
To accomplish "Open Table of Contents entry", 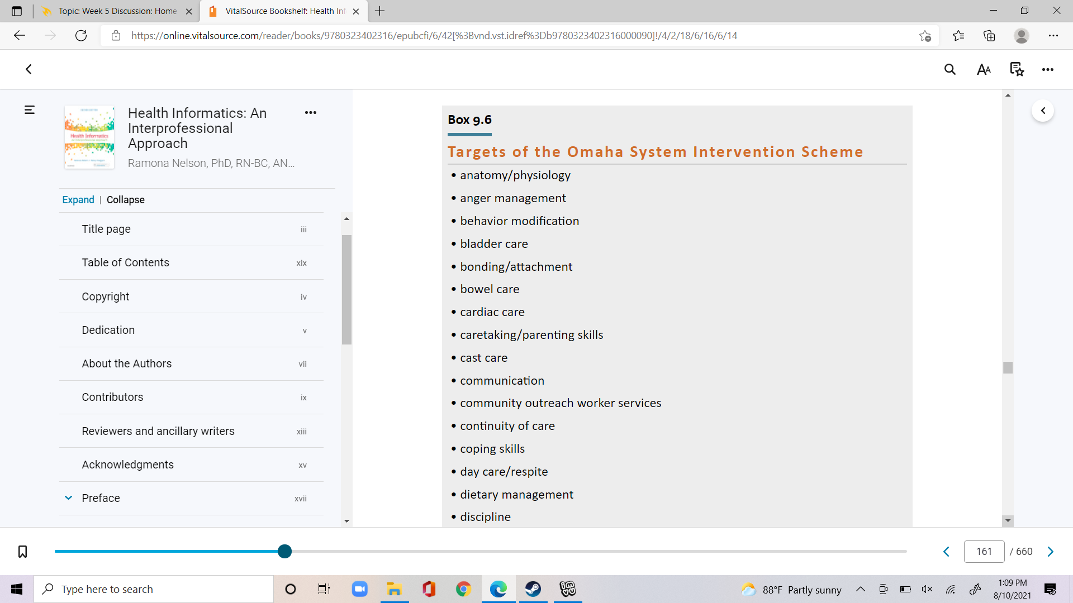I will 191,262.
